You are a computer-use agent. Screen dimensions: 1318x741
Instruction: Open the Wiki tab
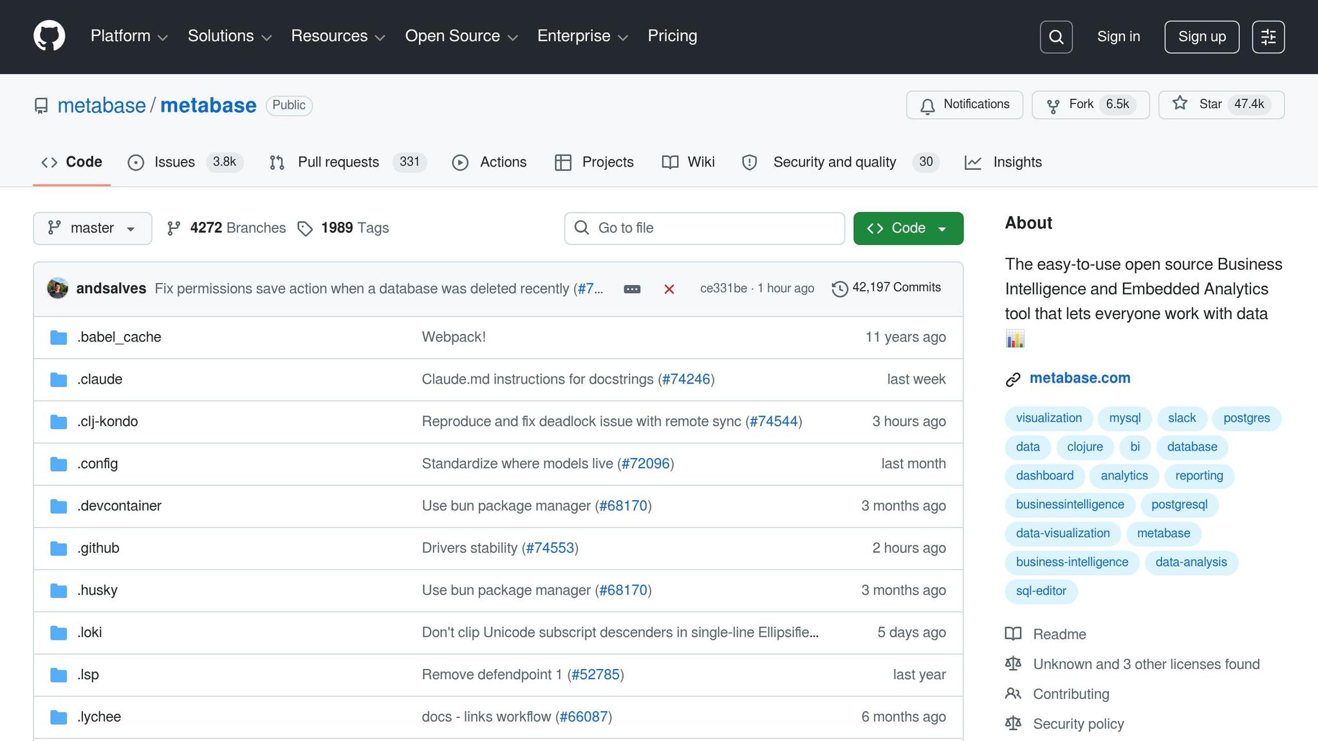click(688, 162)
